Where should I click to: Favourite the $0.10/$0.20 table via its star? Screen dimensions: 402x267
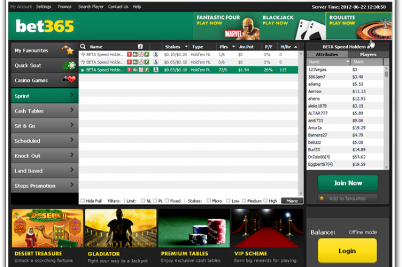point(83,54)
